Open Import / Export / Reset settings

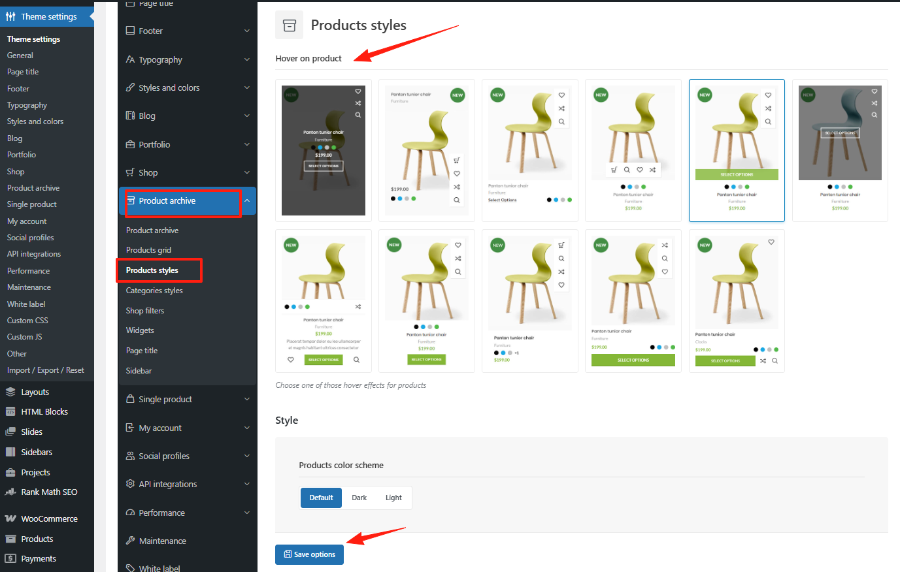click(x=46, y=369)
